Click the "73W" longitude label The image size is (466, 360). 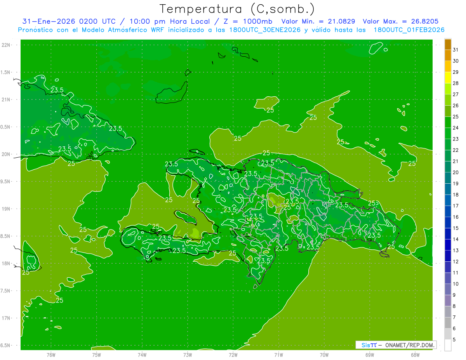click(188, 355)
